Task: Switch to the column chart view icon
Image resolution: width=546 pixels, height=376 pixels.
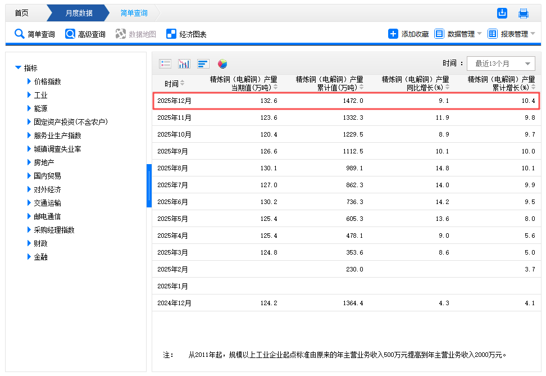Action: tap(184, 64)
